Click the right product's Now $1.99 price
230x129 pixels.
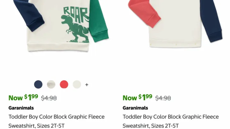coord(138,97)
